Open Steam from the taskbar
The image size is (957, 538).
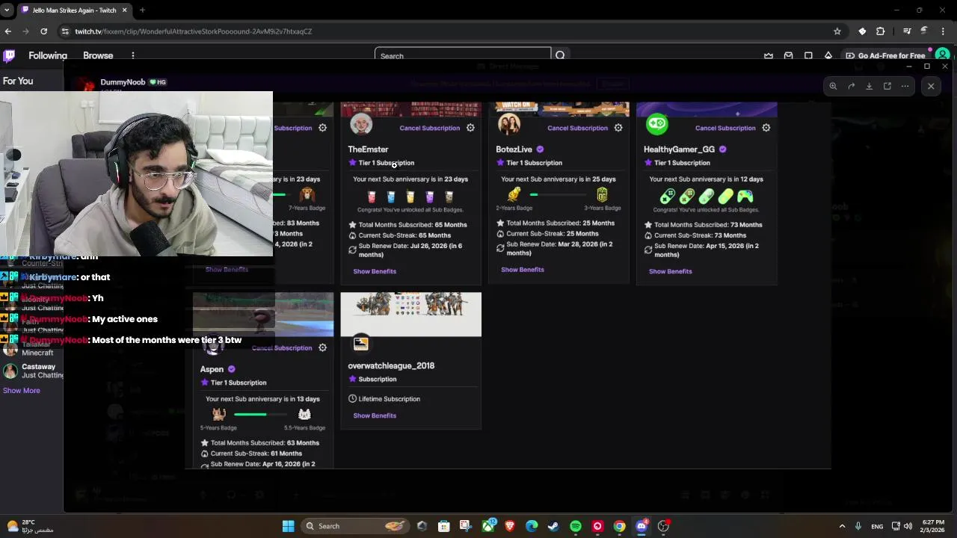553,526
